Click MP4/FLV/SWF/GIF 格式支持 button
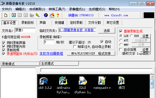 coord(91,53)
